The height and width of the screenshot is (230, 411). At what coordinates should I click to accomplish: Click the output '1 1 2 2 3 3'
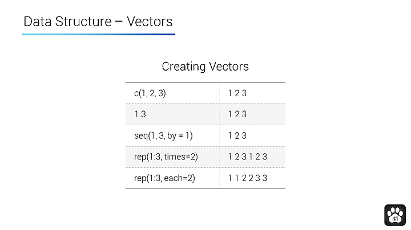point(247,178)
